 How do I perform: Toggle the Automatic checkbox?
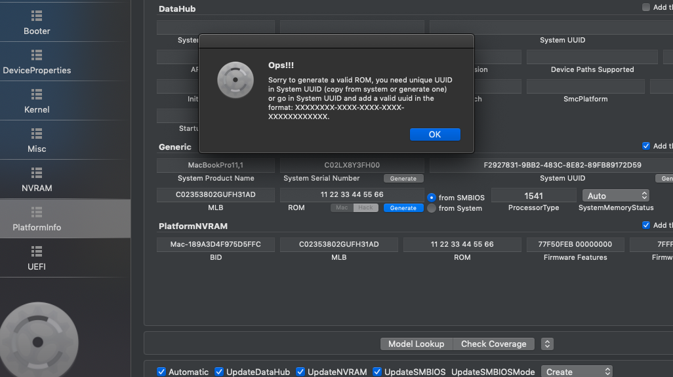161,371
